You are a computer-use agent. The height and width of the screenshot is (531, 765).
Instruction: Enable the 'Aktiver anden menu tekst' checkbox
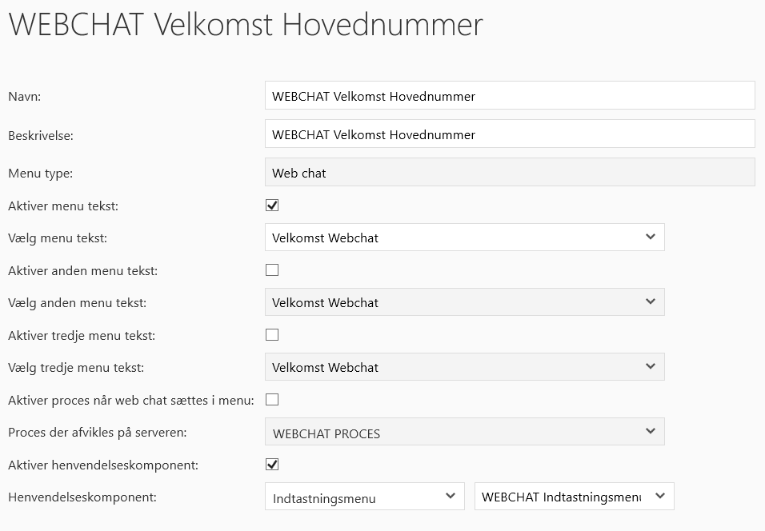[272, 270]
